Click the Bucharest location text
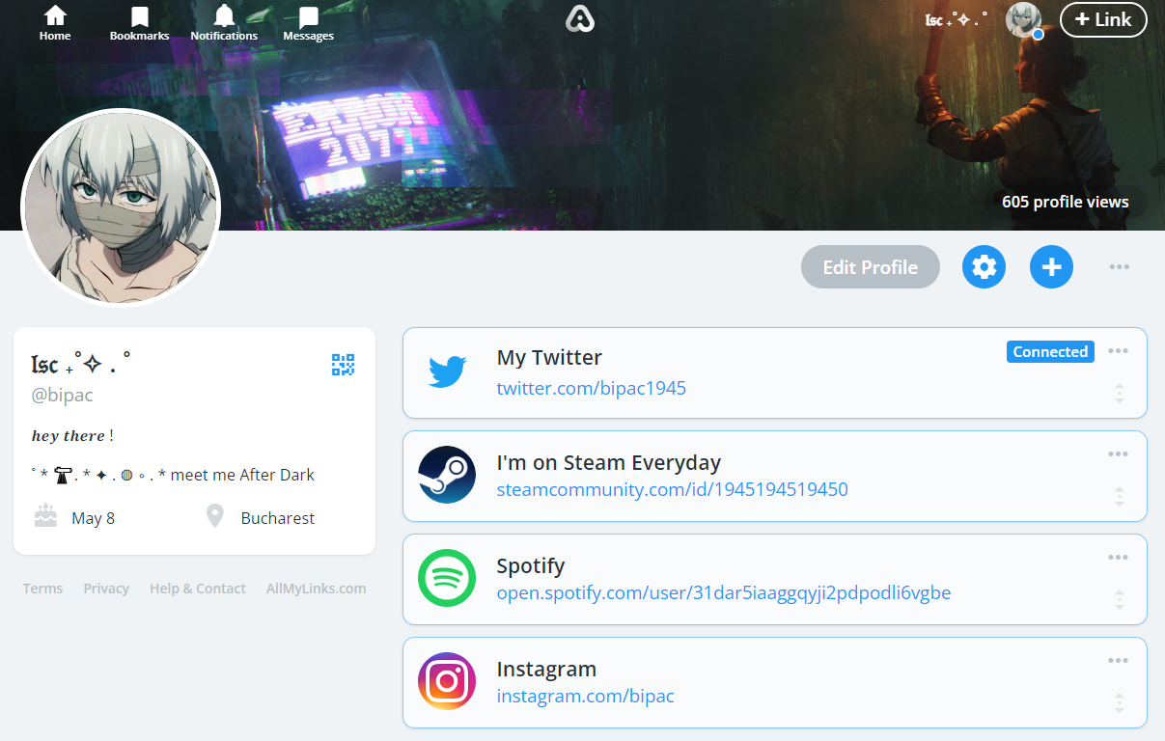1165x741 pixels. click(278, 518)
